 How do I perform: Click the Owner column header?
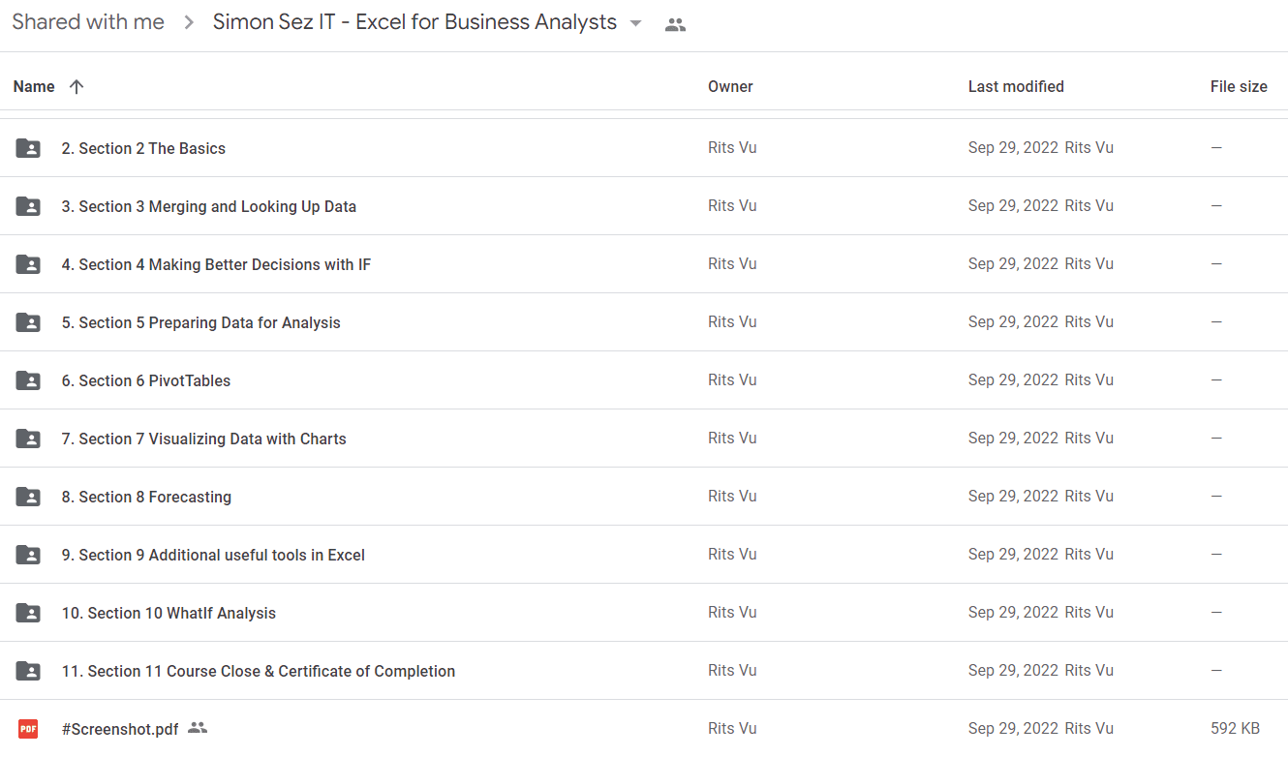[730, 87]
